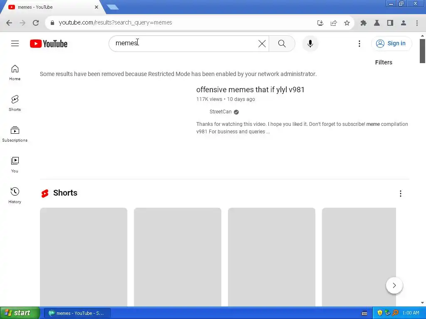
Task: Open the YouTube hamburger guide menu
Action: point(15,43)
